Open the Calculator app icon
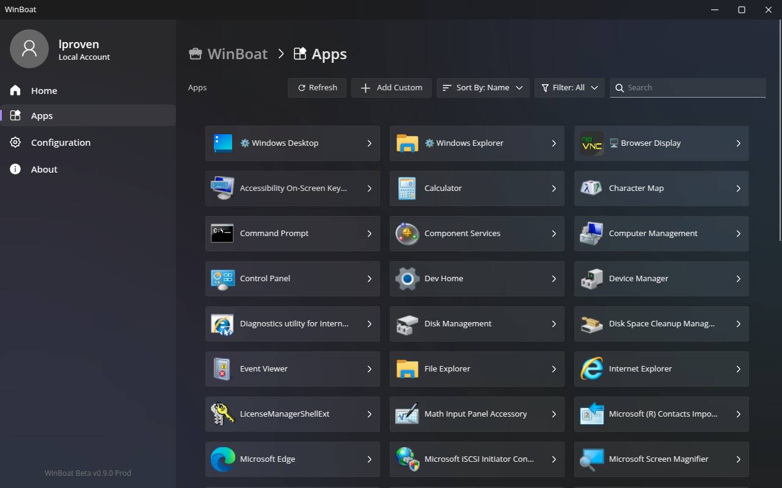Viewport: 782px width, 488px height. (406, 188)
